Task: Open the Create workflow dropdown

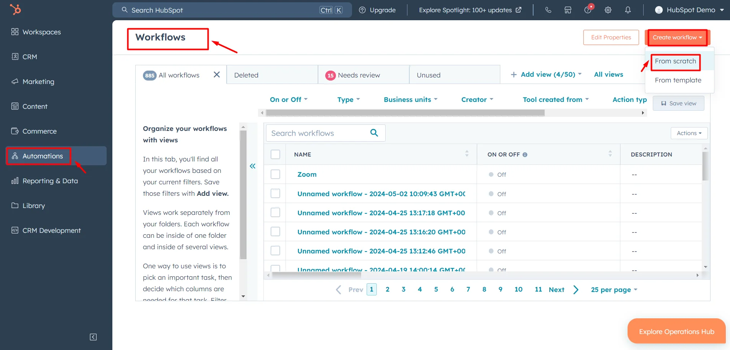Action: click(x=677, y=37)
